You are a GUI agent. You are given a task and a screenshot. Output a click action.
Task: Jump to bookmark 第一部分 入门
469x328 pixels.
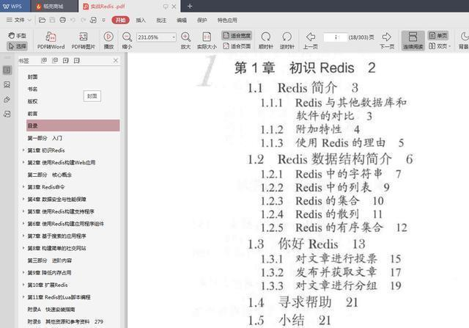pyautogui.click(x=45, y=138)
